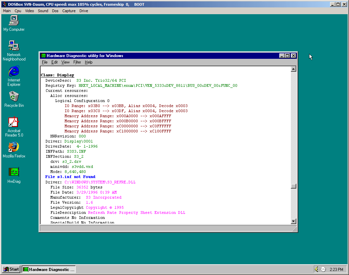Click the 's3vdd.vxd' minivdd value
The height and width of the screenshot is (275, 349).
(x=83, y=167)
